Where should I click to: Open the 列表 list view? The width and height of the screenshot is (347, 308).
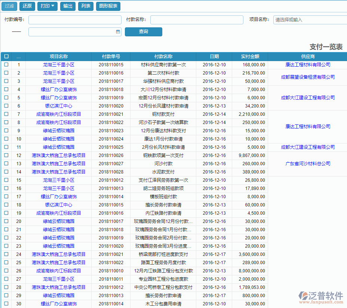click(86, 6)
